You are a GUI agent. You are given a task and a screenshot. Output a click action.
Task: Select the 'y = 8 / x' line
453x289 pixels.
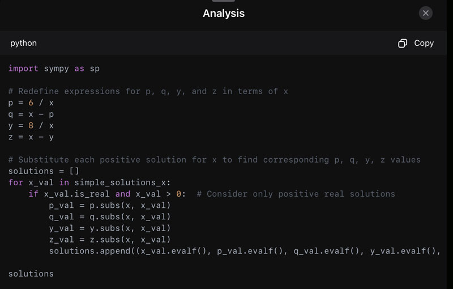tap(31, 125)
